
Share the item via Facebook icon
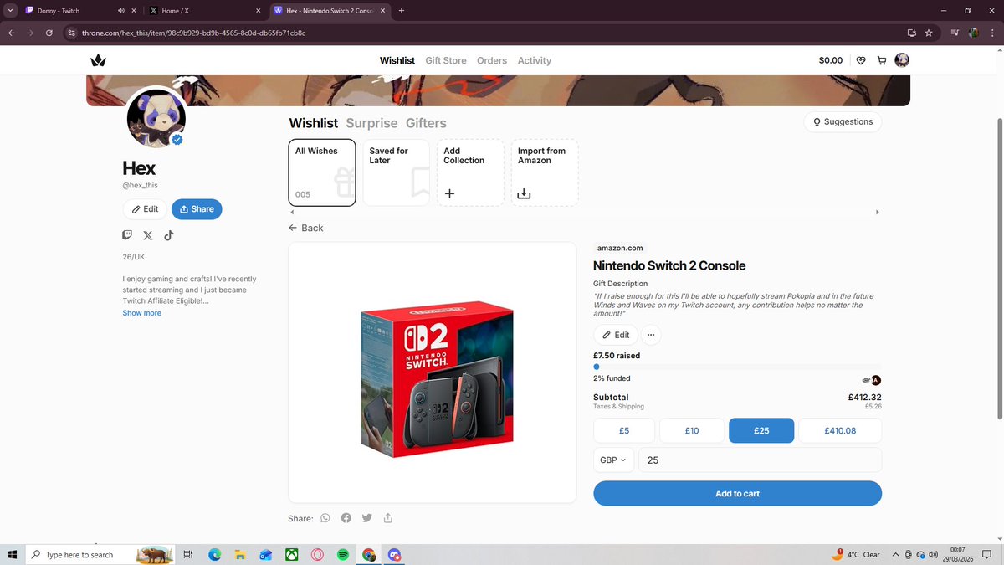click(346, 518)
